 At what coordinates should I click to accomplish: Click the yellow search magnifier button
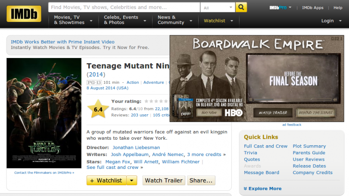coord(241,7)
